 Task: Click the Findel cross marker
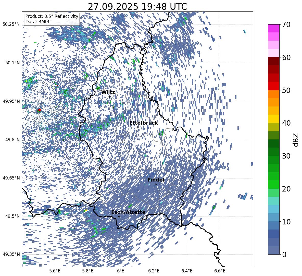156,184
